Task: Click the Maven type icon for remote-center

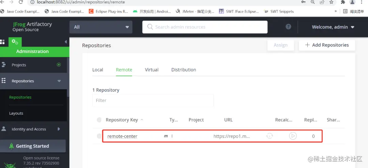Action: 166,136
